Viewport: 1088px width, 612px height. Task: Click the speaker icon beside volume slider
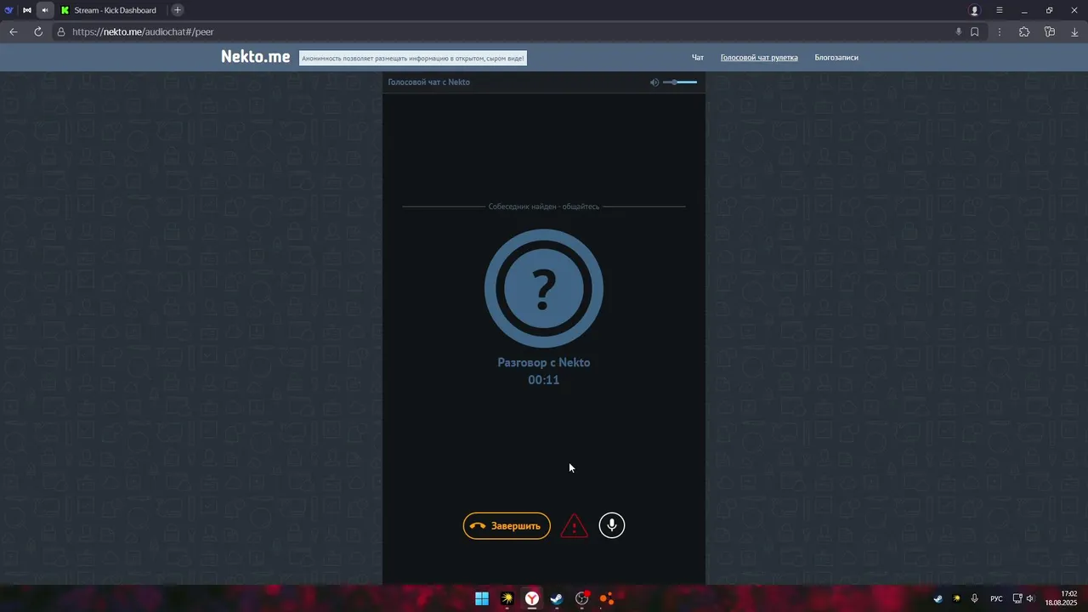point(654,82)
